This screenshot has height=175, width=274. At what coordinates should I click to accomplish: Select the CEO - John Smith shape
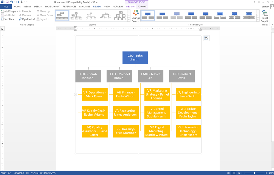click(x=135, y=58)
